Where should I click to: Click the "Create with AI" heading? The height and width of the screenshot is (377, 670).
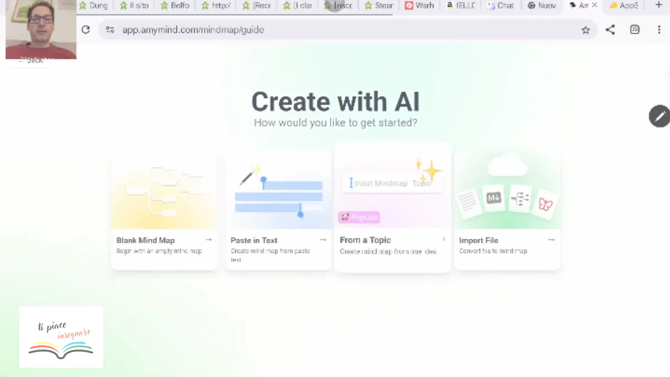335,102
